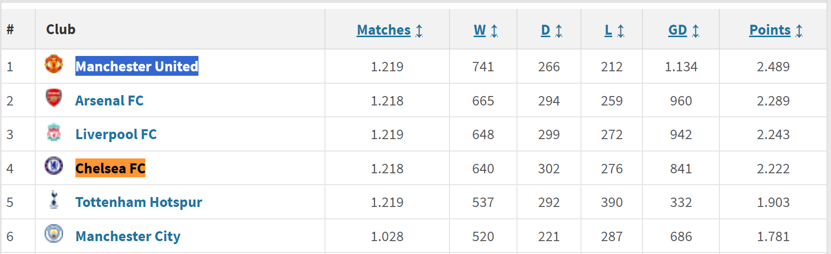The height and width of the screenshot is (254, 831).
Task: Click the Arsenal FC crest icon
Action: coord(54,98)
